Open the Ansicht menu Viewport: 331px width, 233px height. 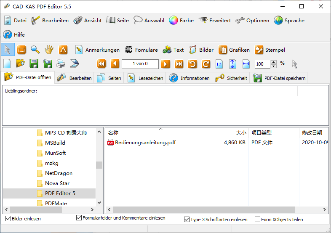click(x=88, y=21)
